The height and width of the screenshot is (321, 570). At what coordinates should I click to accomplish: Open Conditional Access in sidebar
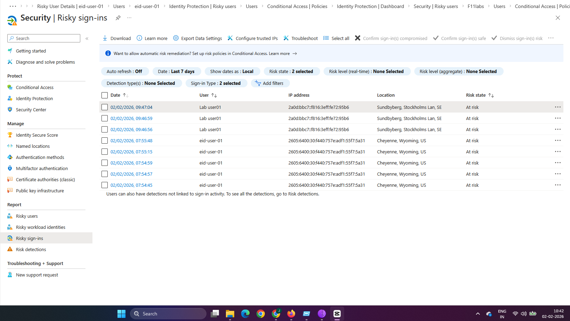[35, 87]
